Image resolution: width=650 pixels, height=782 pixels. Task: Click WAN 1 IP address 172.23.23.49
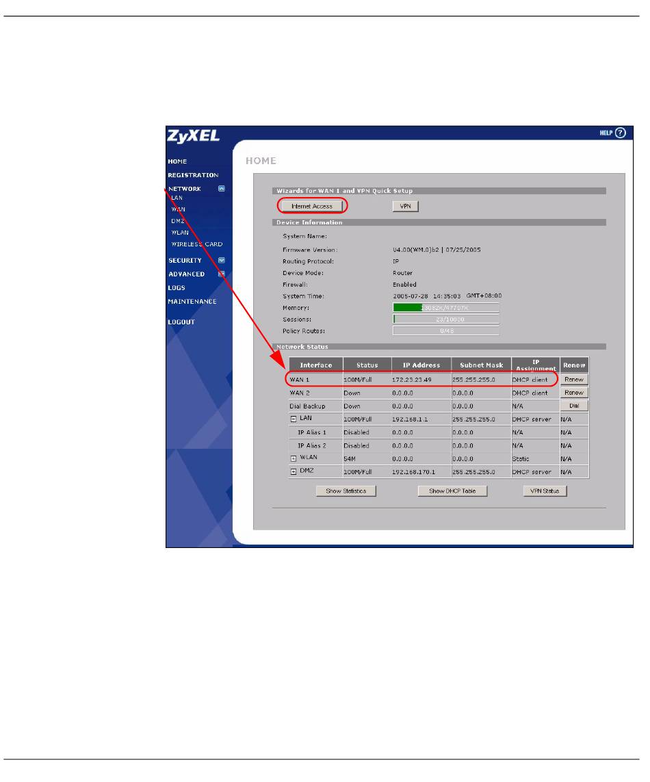pyautogui.click(x=411, y=380)
